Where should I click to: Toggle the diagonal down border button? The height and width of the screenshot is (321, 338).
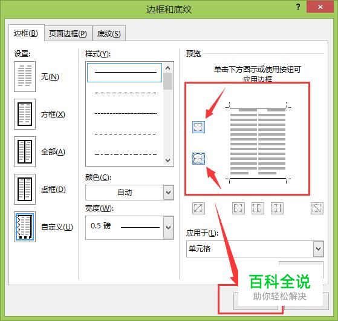pos(317,208)
